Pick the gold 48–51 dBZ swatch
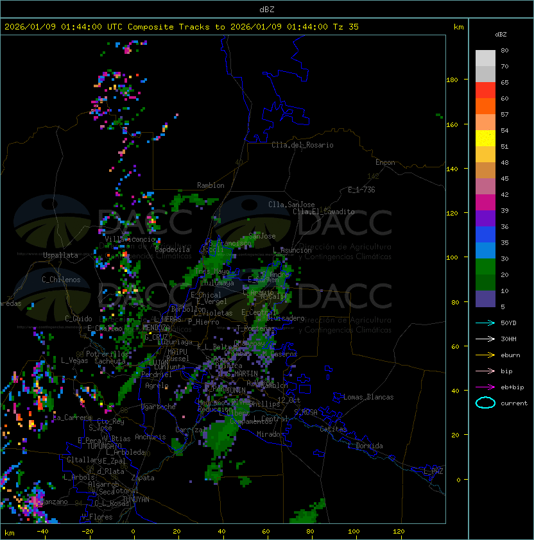This screenshot has height=540, width=534. tap(485, 155)
